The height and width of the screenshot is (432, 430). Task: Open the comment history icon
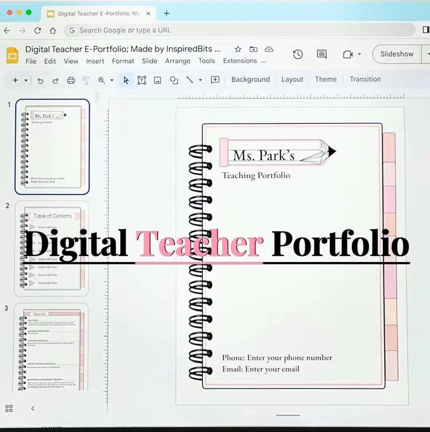(x=321, y=54)
